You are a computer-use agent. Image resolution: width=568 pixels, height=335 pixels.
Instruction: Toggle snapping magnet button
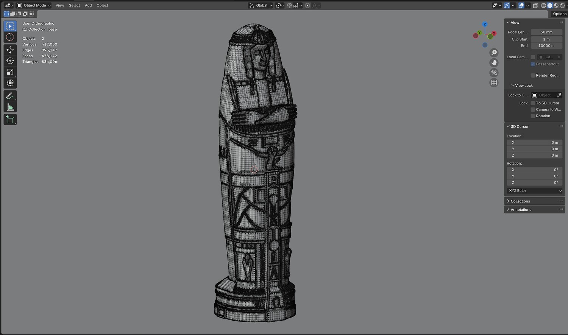[x=289, y=5]
